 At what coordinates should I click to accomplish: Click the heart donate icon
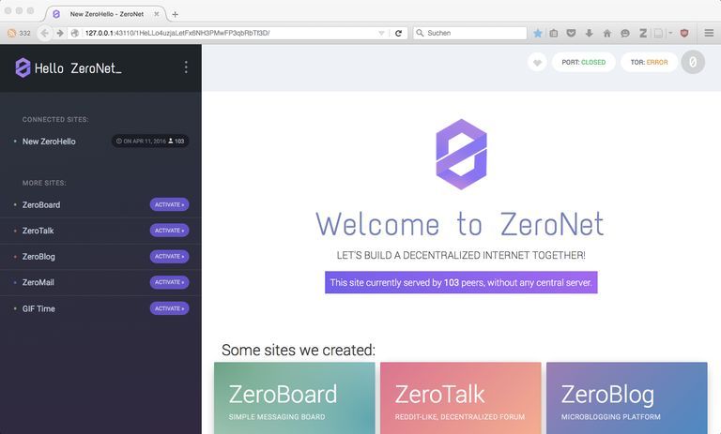pyautogui.click(x=537, y=62)
